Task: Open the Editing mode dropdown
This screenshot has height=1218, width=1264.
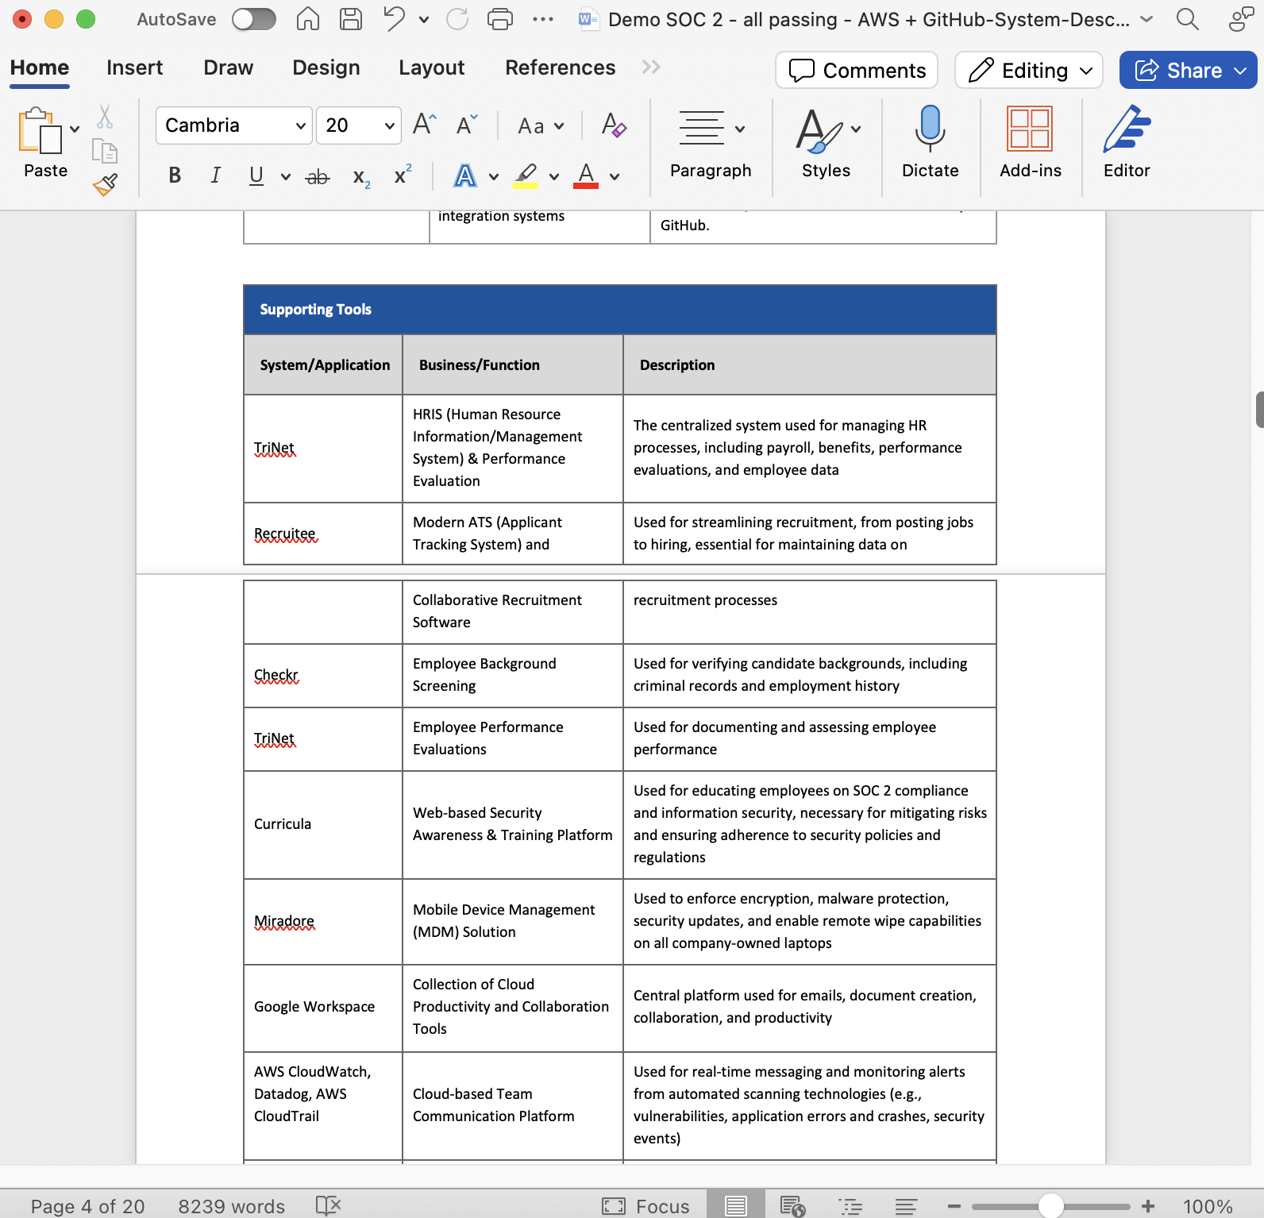Action: tap(1029, 70)
